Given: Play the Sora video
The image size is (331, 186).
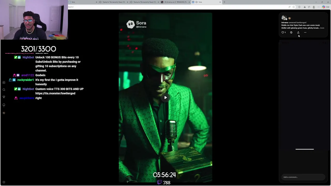Looking at the screenshot, I should [x=165, y=98].
